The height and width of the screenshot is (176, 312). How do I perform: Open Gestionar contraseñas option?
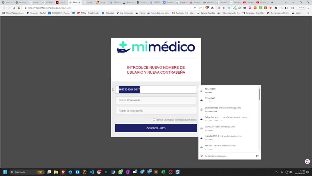(216, 156)
